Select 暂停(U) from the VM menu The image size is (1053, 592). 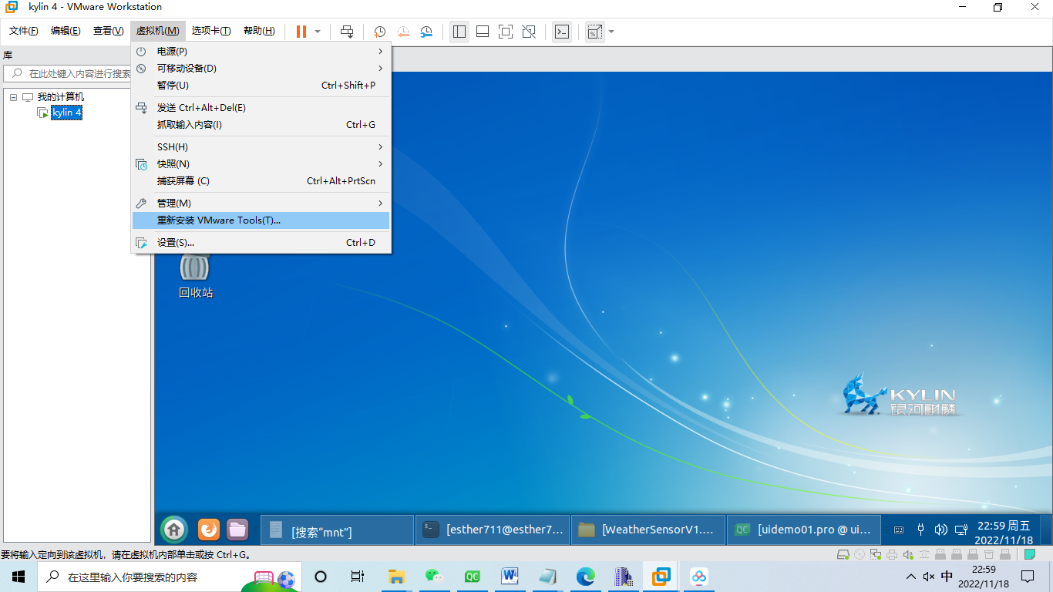(261, 85)
